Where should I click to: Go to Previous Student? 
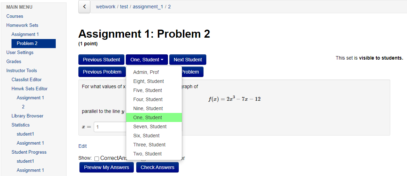(x=101, y=60)
